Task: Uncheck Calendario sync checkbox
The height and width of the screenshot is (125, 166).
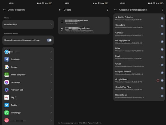Action: 162,26
